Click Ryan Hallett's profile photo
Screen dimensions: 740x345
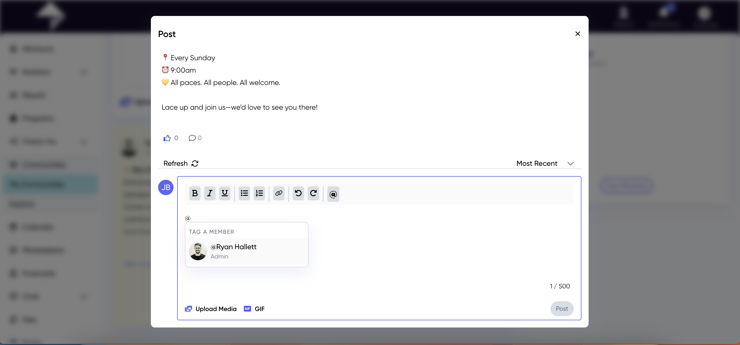(198, 251)
